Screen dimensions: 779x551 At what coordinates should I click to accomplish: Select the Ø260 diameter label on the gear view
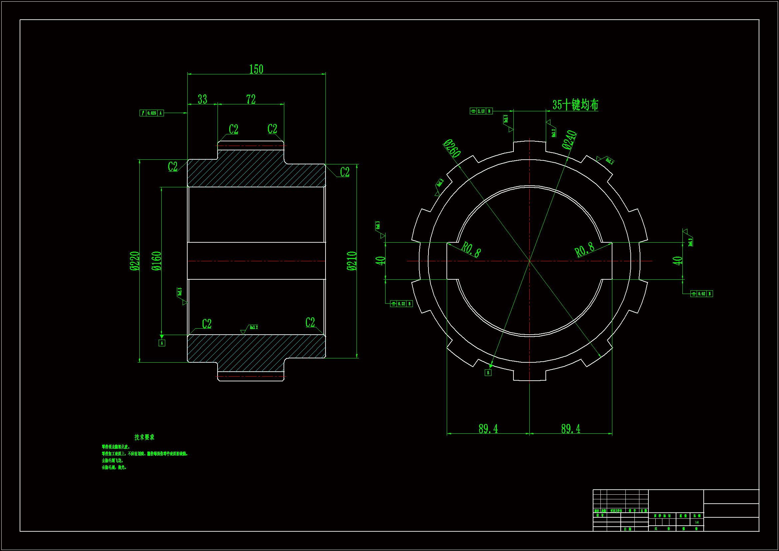click(x=452, y=148)
